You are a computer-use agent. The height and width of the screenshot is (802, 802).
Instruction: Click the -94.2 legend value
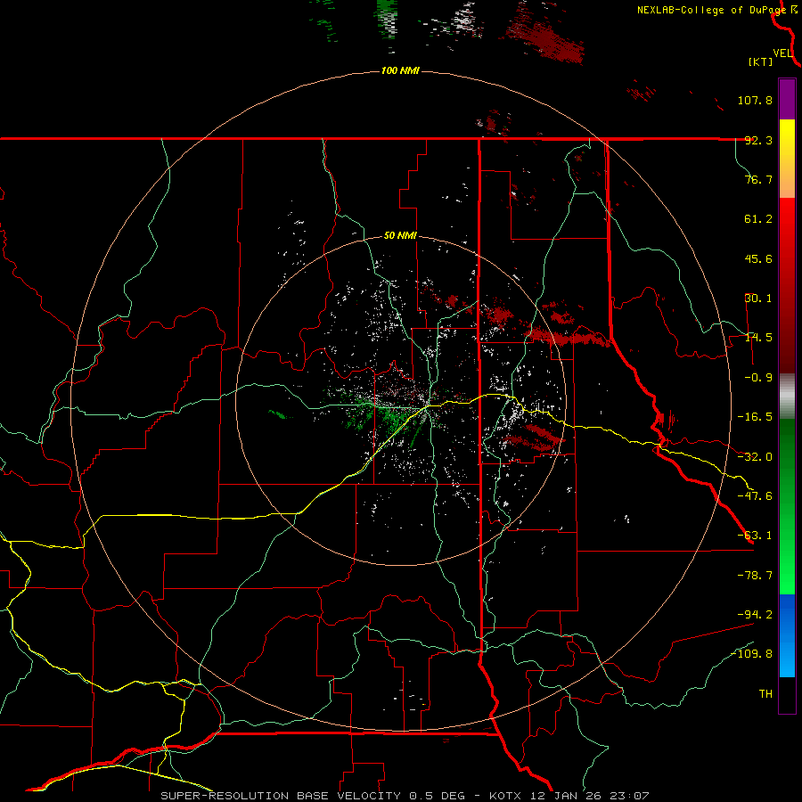click(755, 615)
